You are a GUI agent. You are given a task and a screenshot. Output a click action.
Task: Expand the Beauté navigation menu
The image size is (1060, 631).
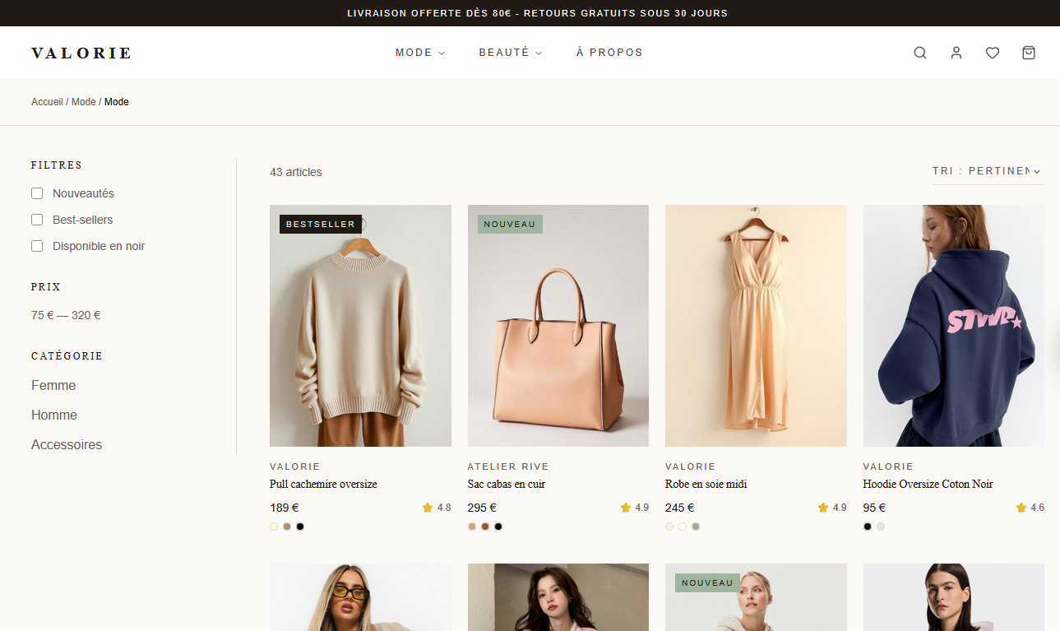pos(511,53)
